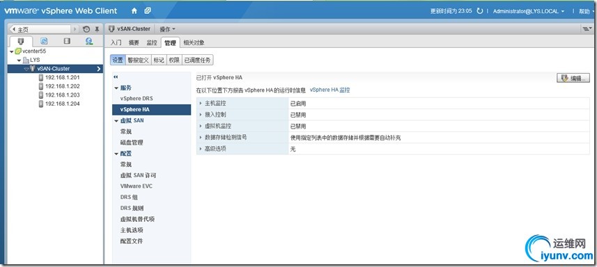Select vSphere HA in sidebar
The height and width of the screenshot is (267, 597).
pos(152,110)
